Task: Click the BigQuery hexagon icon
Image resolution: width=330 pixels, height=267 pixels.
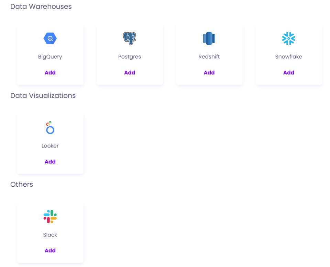Action: pos(50,38)
